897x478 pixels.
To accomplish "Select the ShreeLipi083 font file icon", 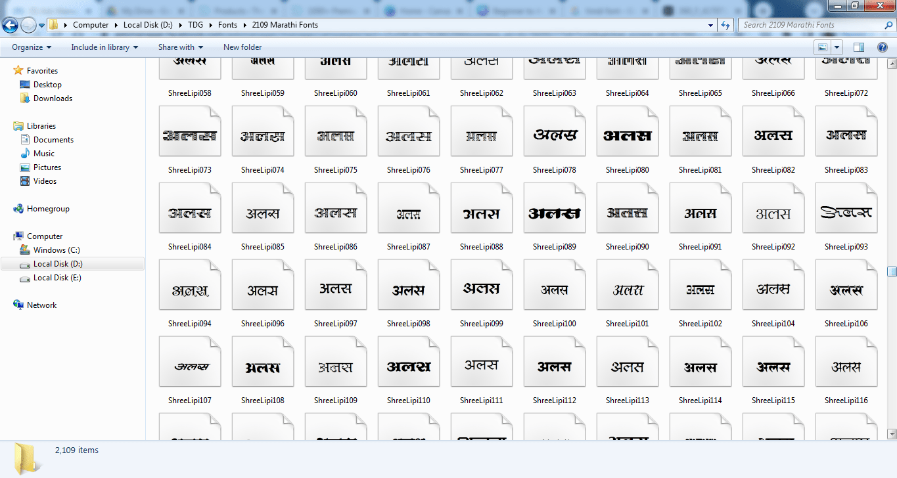I will [846, 131].
